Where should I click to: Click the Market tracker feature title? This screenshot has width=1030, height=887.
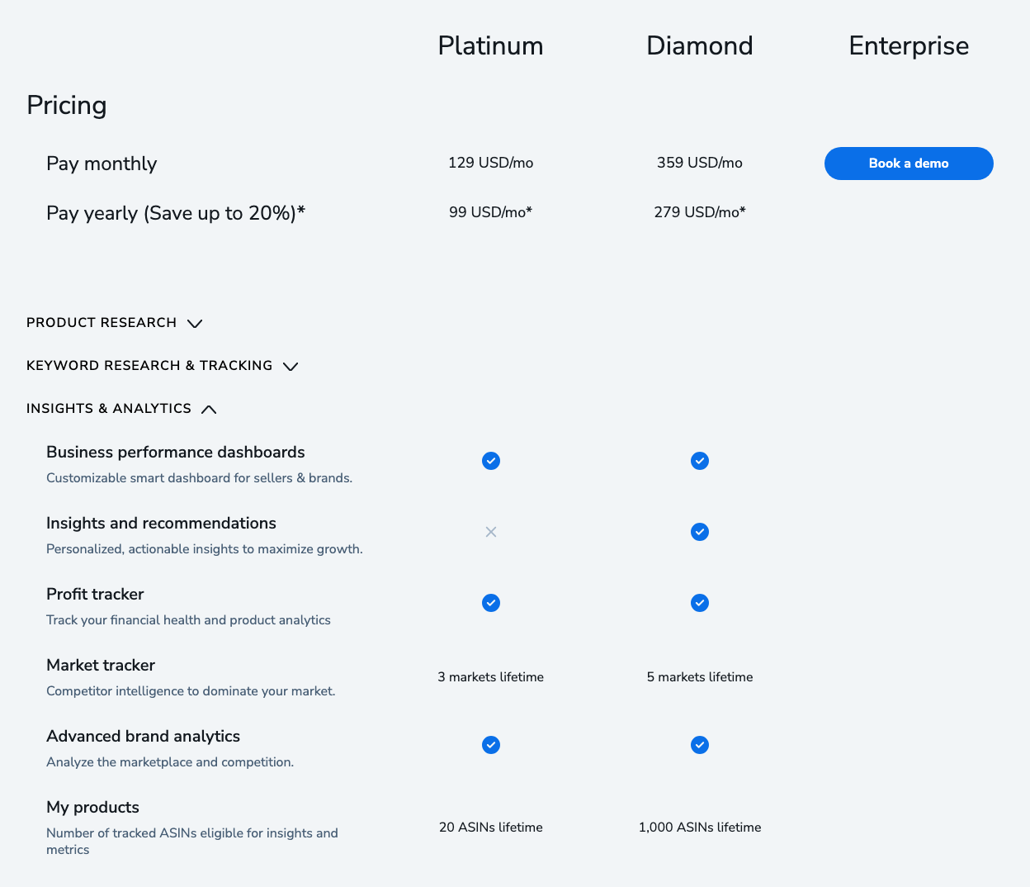[x=101, y=665]
